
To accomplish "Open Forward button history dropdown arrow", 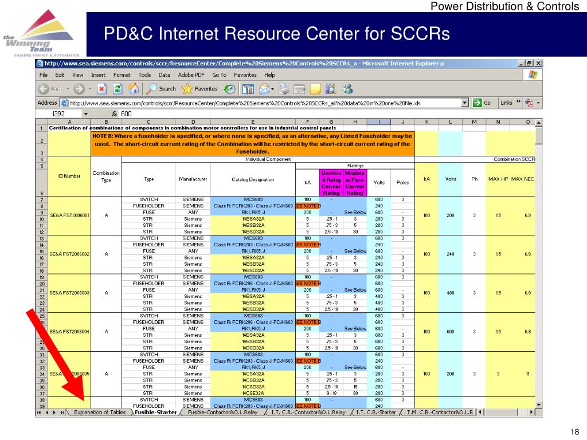I will pos(90,89).
